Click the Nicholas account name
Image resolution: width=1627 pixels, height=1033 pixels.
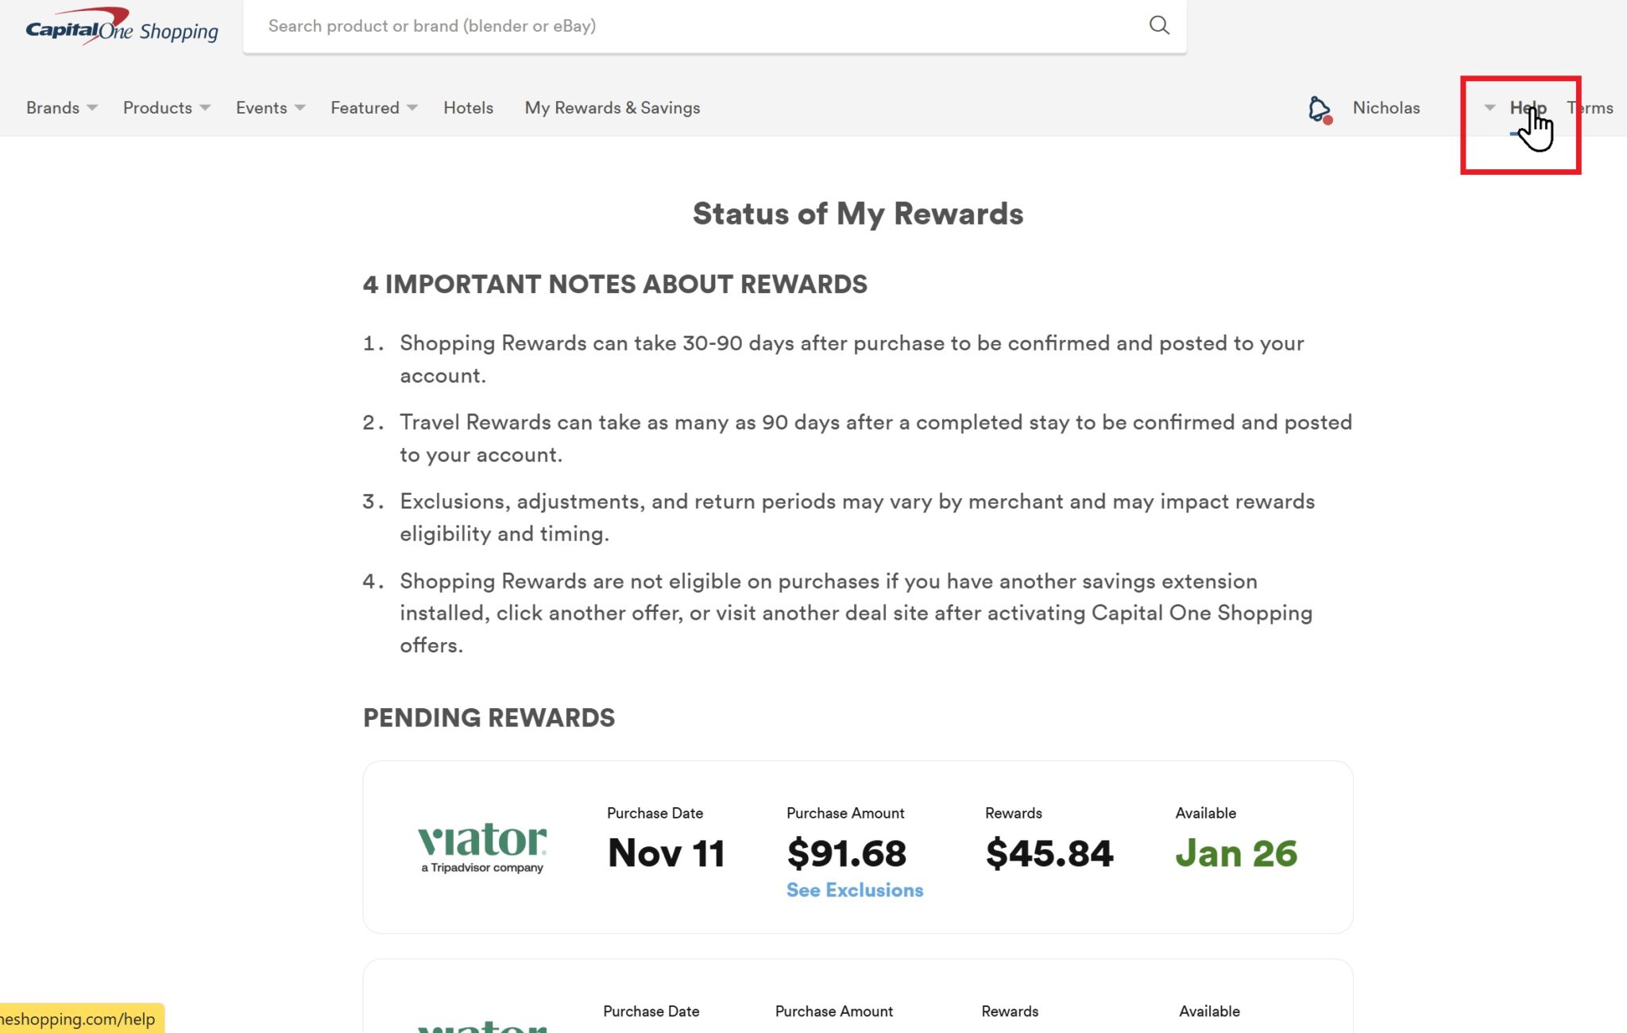click(x=1385, y=108)
